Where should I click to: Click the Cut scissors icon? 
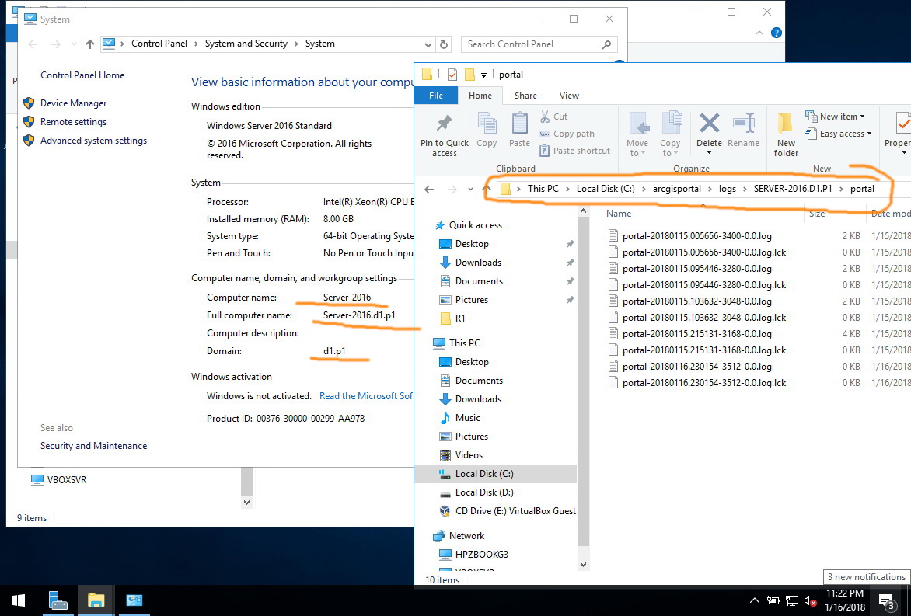546,117
